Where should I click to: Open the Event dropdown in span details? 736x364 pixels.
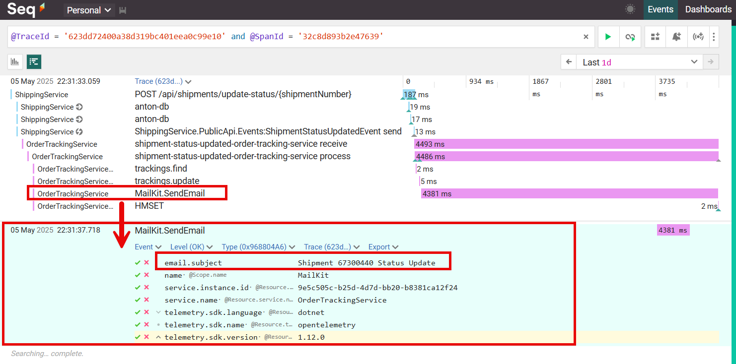[148, 247]
